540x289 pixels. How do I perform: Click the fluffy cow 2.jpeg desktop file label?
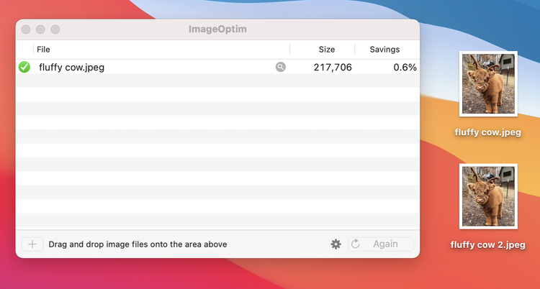487,245
